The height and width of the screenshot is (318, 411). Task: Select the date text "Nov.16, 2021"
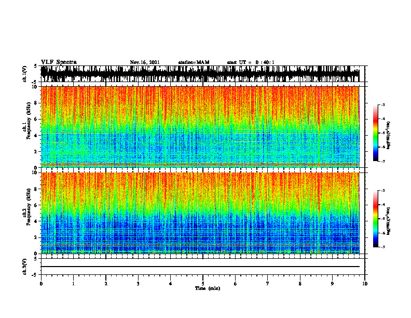tap(145, 62)
